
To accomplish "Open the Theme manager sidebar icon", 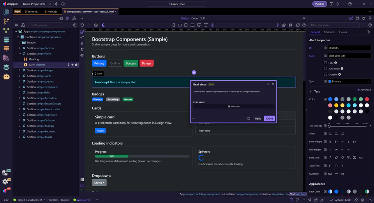I will tap(6, 58).
